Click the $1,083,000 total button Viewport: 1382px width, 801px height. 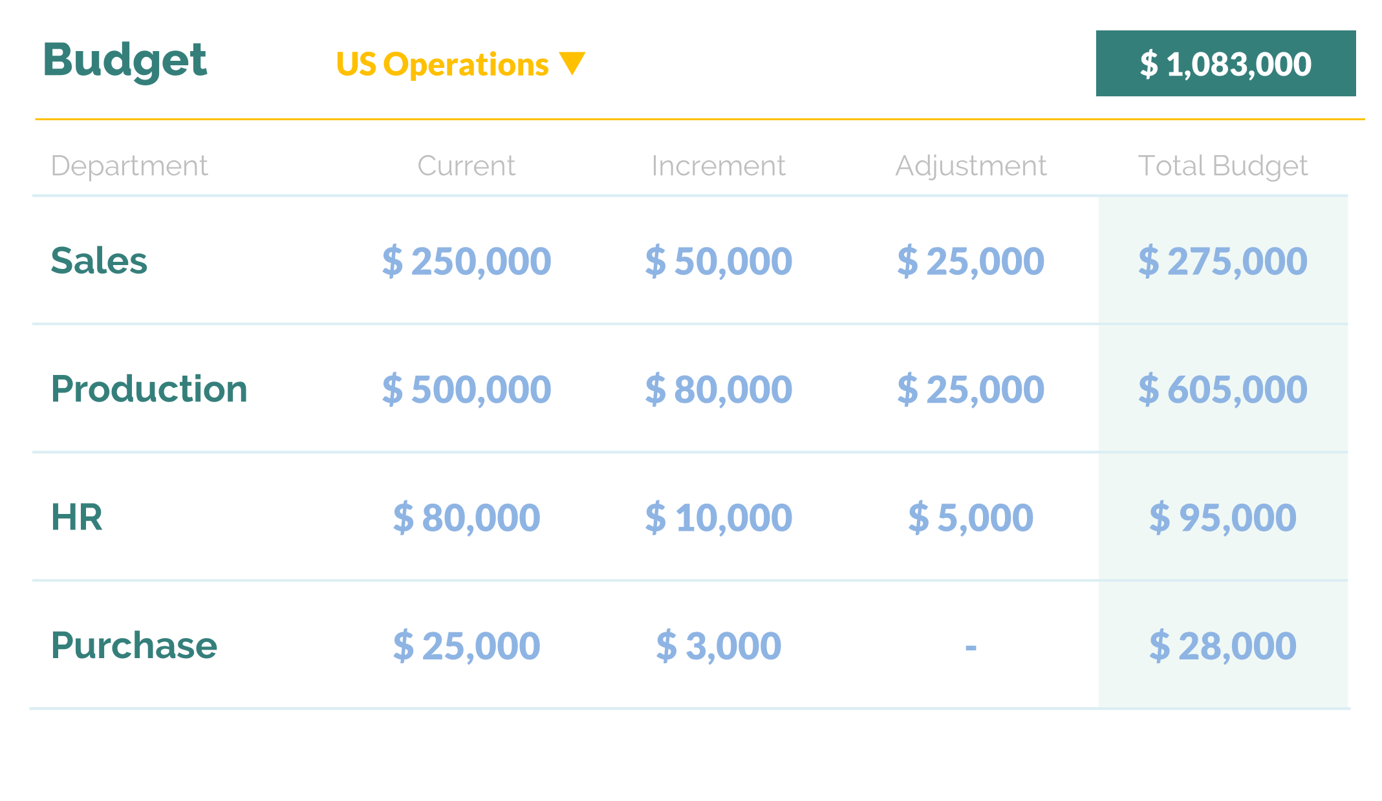(1225, 63)
